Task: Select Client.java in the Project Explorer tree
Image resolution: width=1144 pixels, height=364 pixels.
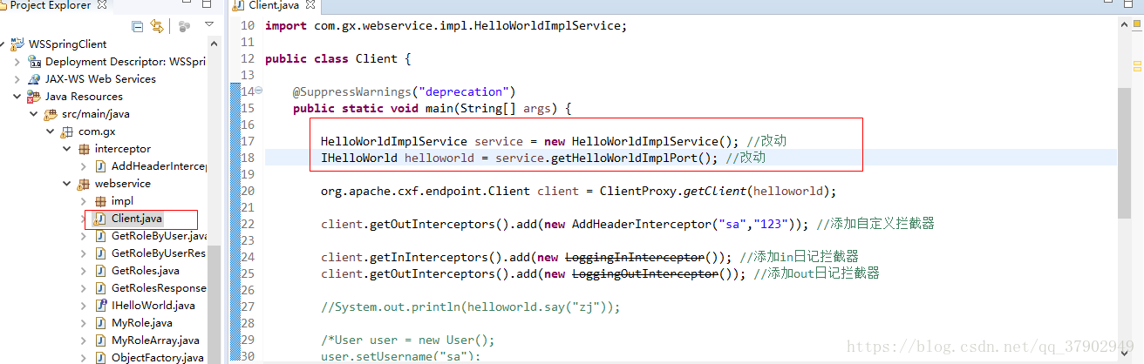Action: (x=137, y=219)
